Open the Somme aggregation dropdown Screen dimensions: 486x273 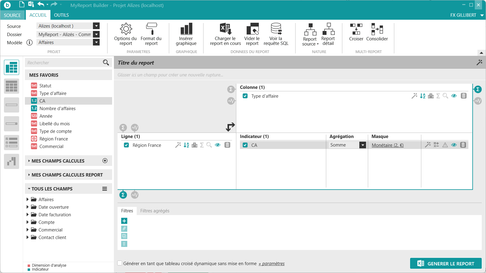click(x=363, y=145)
